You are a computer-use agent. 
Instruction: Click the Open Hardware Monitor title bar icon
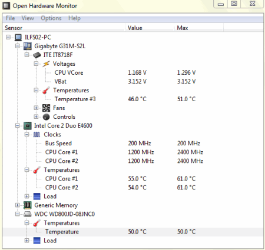tap(6, 6)
